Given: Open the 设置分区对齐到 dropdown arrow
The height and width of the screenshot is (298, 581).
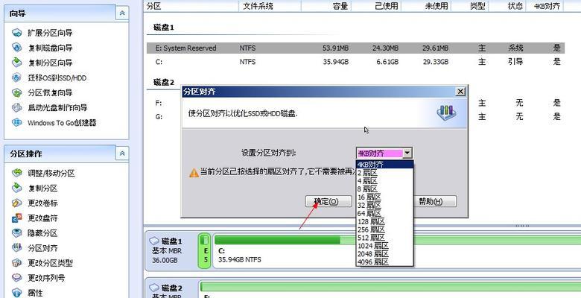Looking at the screenshot, I should [x=407, y=153].
